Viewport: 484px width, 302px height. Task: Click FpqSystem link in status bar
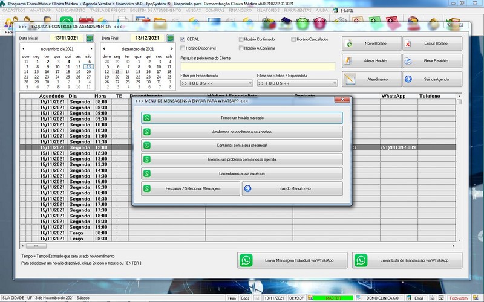(459, 298)
